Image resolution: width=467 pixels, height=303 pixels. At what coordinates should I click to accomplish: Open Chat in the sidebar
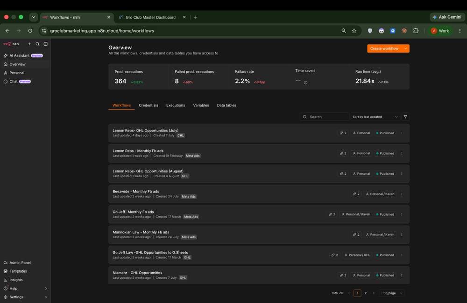(25, 82)
